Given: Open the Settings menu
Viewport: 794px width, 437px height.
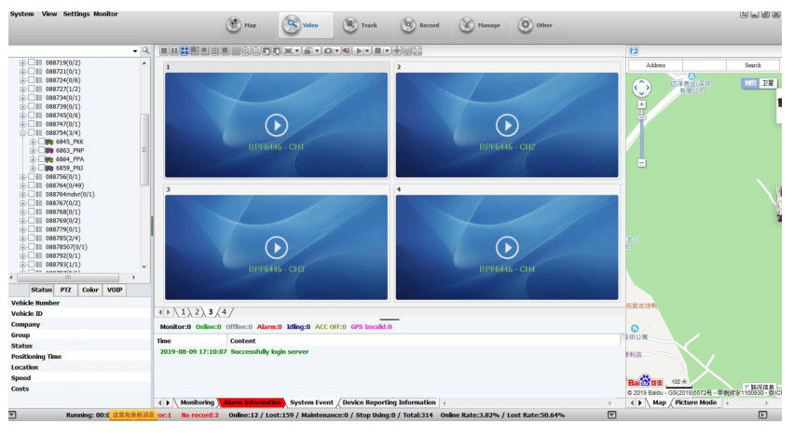Looking at the screenshot, I should coord(76,14).
